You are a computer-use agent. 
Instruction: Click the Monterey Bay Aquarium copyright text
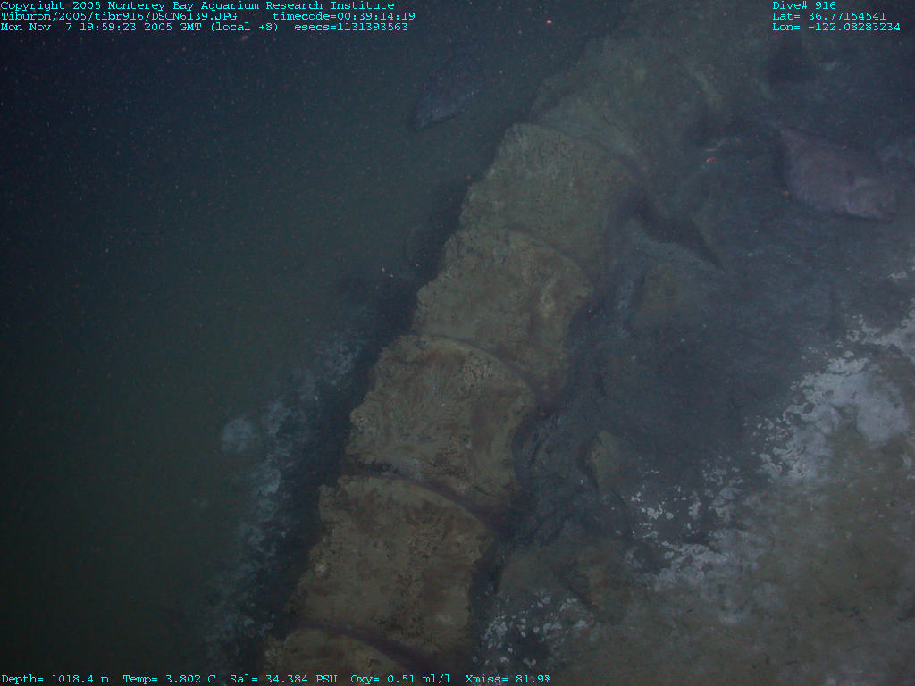click(197, 5)
